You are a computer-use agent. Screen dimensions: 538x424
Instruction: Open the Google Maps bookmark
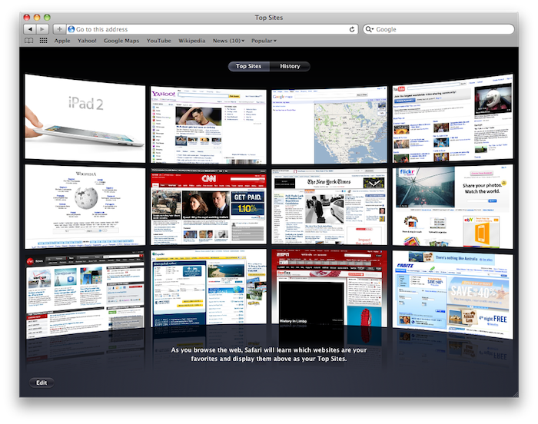coord(121,41)
